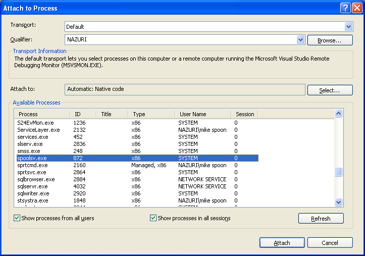The width and height of the screenshot is (365, 256).
Task: Click the process list scrollbar thumb
Action: click(338, 172)
